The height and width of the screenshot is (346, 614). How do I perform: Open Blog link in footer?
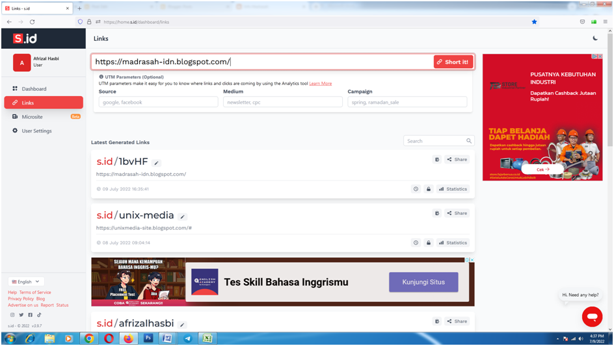click(x=40, y=299)
